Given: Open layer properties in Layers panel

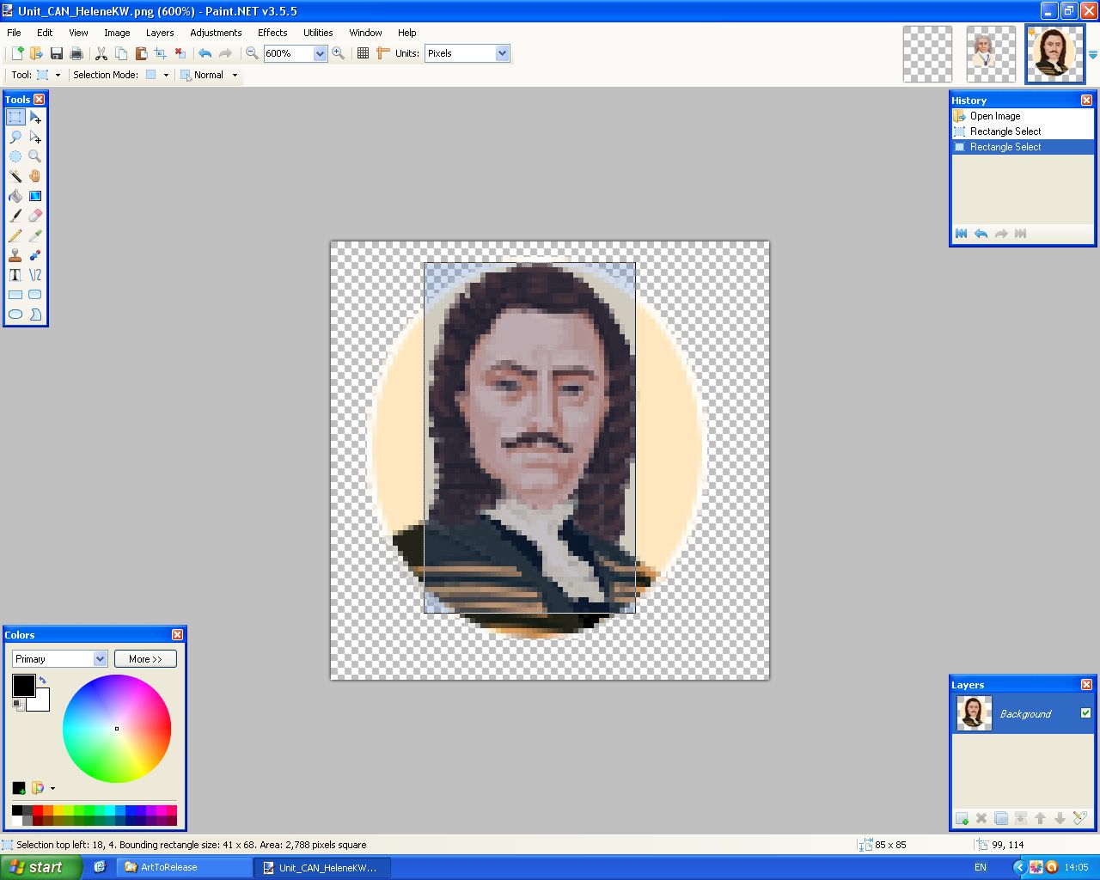Looking at the screenshot, I should tap(1080, 818).
